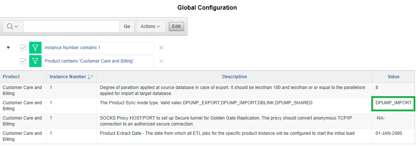Click the funnel icon for Instance Number filter
This screenshot has width=418, height=146.
point(35,48)
